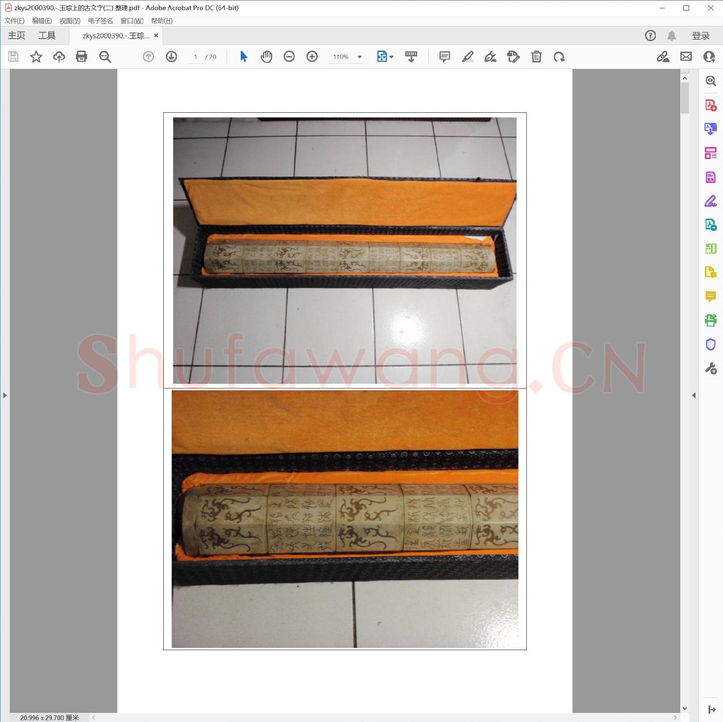
Task: Click the vertical scrollbar thumb
Action: (684, 97)
